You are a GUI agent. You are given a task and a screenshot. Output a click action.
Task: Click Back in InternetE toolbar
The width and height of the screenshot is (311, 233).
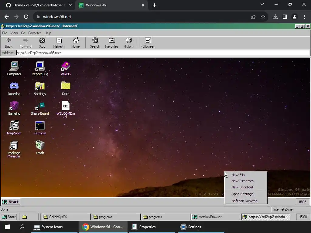coord(9,43)
